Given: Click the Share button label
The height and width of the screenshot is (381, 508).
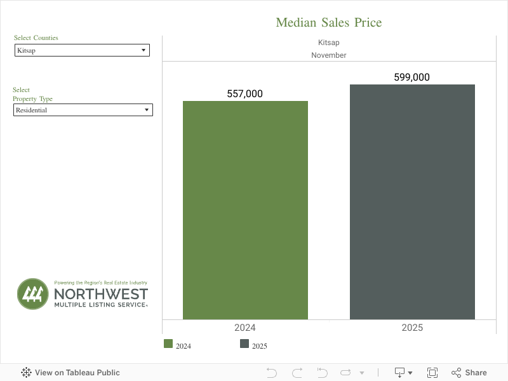Looking at the screenshot, I should click(x=476, y=373).
